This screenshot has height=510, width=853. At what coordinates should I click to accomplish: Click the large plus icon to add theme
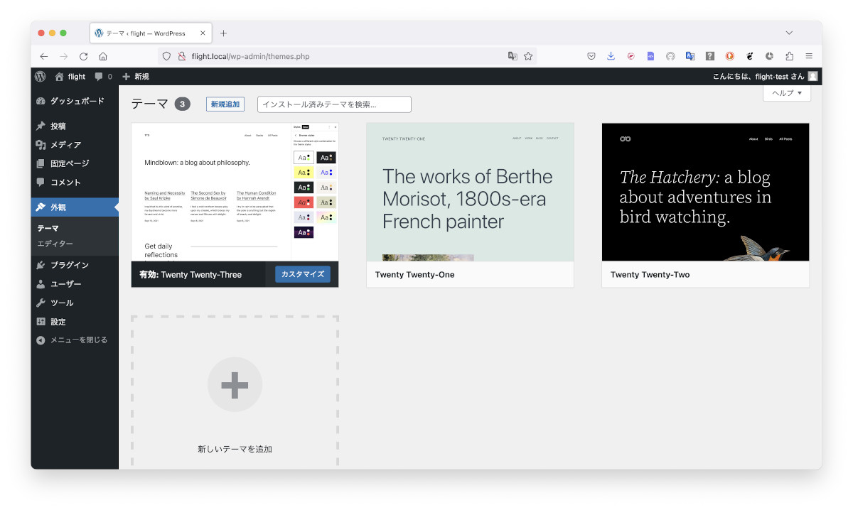[x=235, y=385]
